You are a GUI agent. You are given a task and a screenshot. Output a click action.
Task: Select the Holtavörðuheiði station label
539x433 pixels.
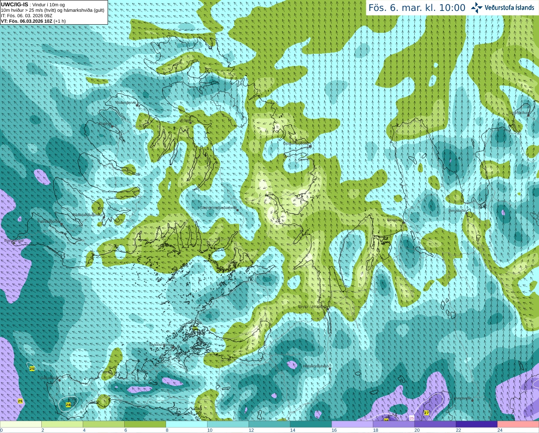316,366
